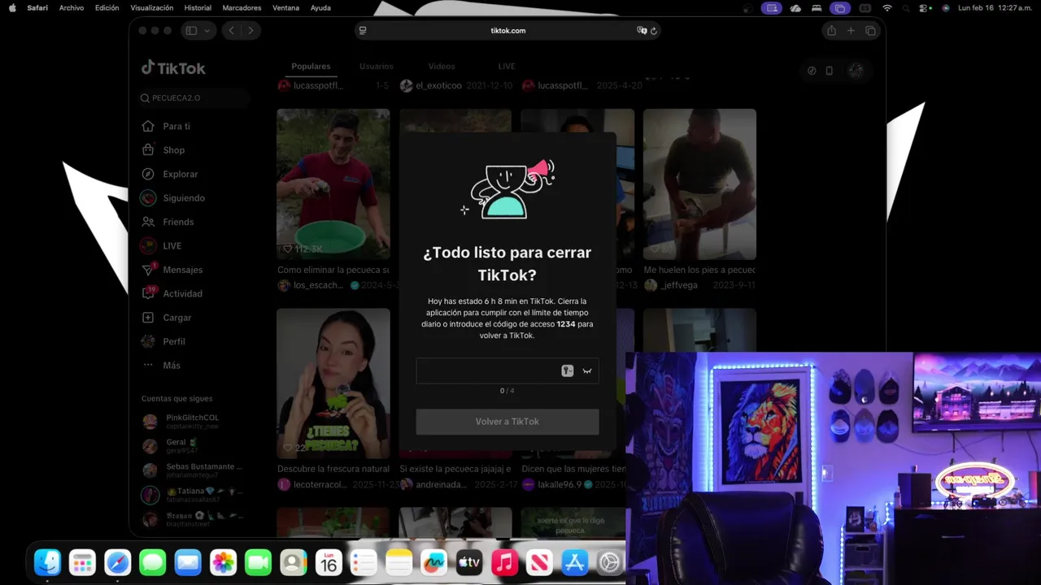Open the password autofill key icon
The image size is (1041, 585).
[x=568, y=370]
